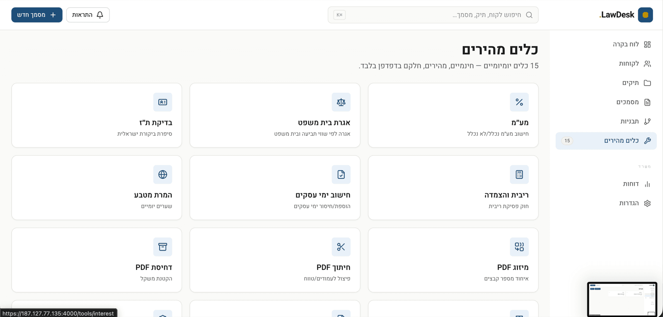The image size is (663, 317).
Task: Click the הגדרות gear icon
Action: (647, 203)
